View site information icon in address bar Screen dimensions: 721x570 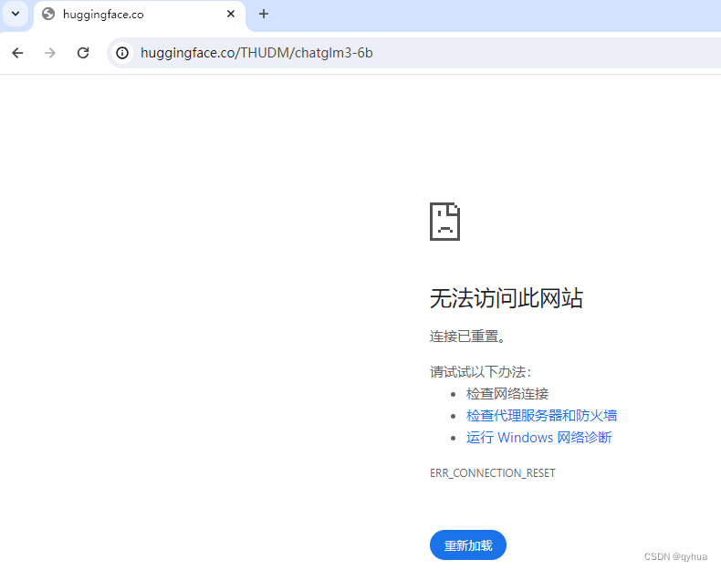click(x=122, y=53)
